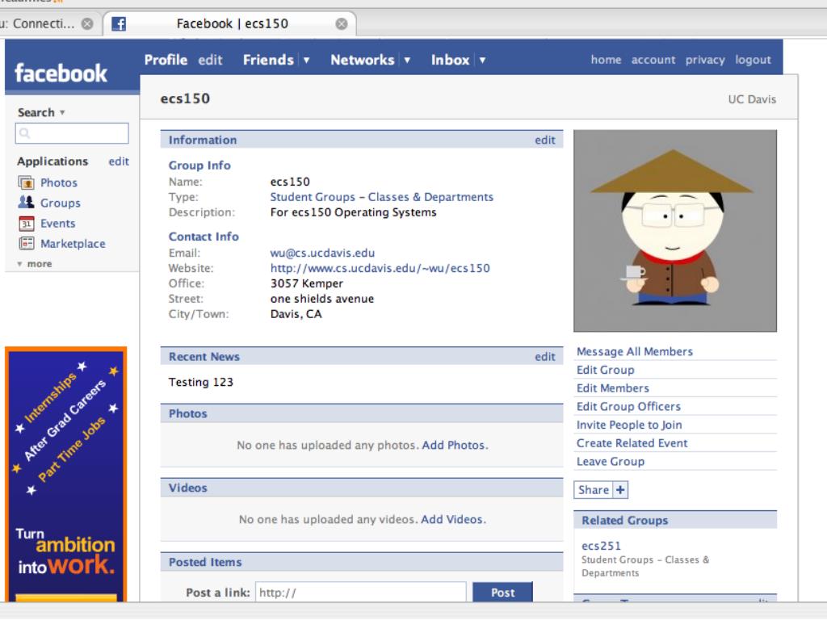Click the Turn ambition into work advertisement
Viewport: 827px width, 620px height.
tap(66, 475)
